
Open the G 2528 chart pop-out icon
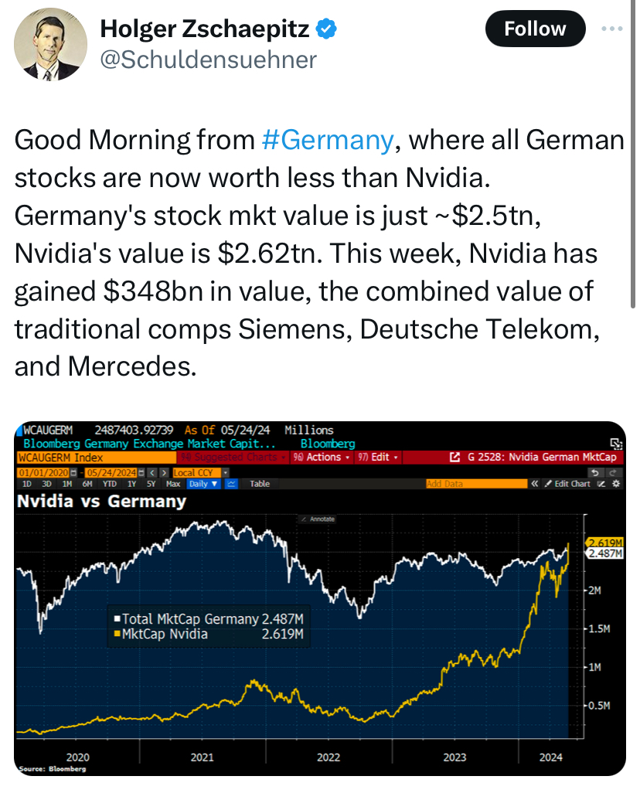pos(455,458)
